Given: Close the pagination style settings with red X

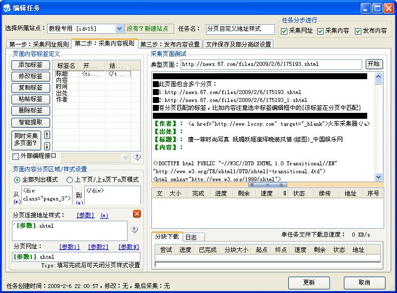Looking at the screenshot, I should 137,214.
